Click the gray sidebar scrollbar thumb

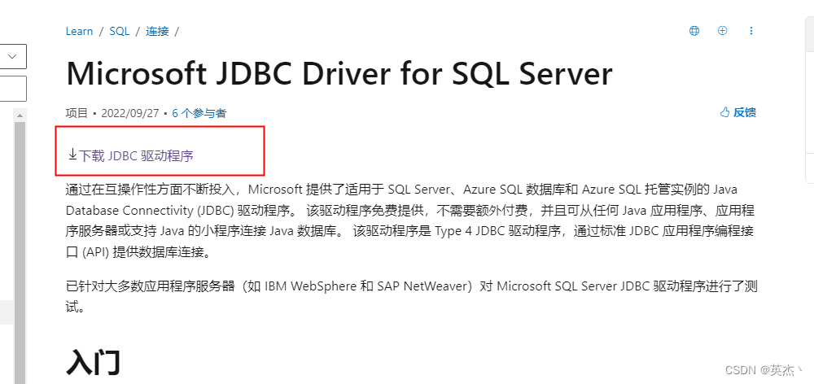[20, 253]
